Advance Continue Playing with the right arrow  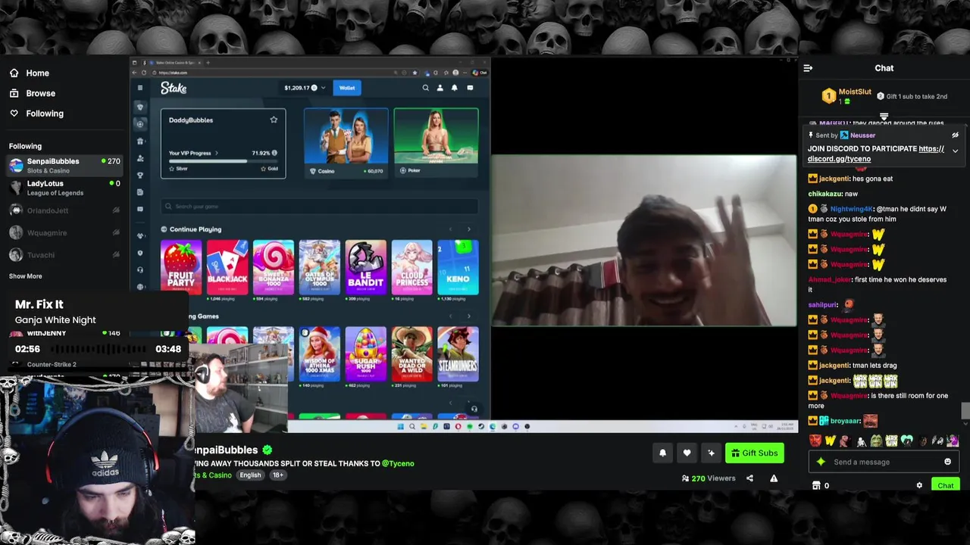pos(468,229)
